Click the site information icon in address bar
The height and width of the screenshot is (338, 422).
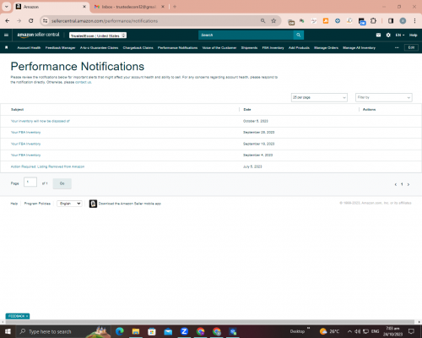pyautogui.click(x=45, y=21)
